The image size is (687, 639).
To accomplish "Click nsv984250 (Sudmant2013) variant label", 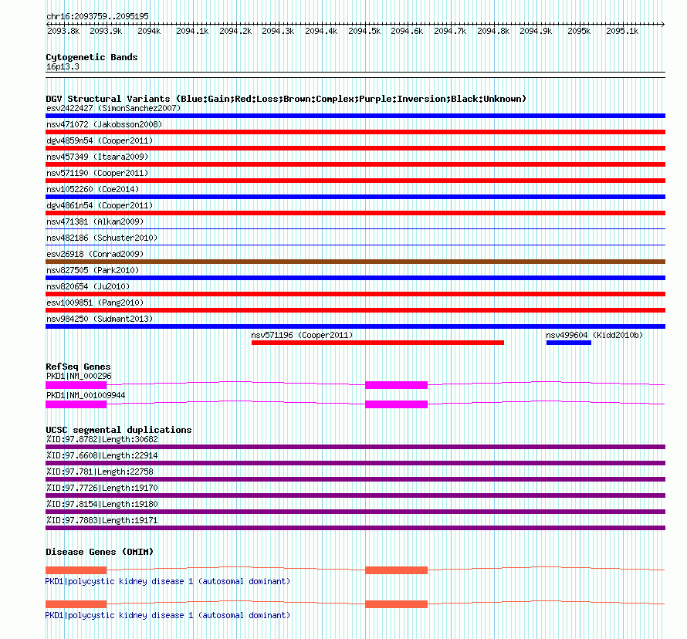I will click(100, 319).
